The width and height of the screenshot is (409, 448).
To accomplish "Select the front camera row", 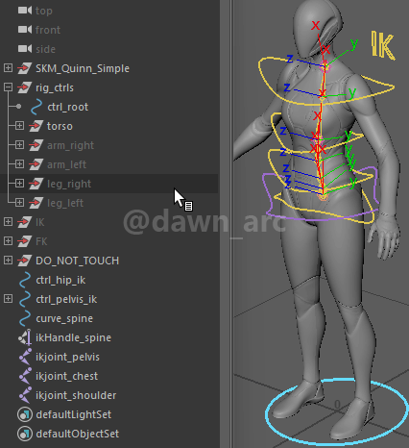I will (x=108, y=30).
